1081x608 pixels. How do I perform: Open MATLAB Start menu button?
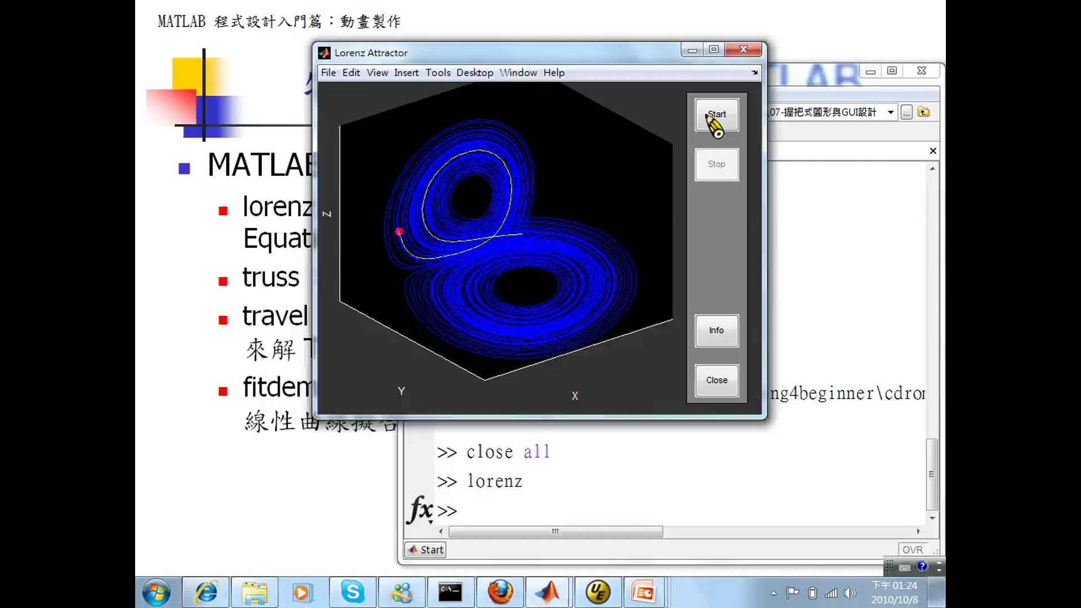tap(426, 549)
